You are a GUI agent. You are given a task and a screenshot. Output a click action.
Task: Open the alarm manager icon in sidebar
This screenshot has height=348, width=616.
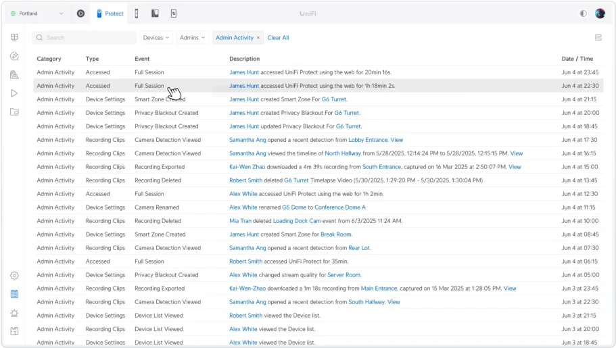pyautogui.click(x=14, y=313)
